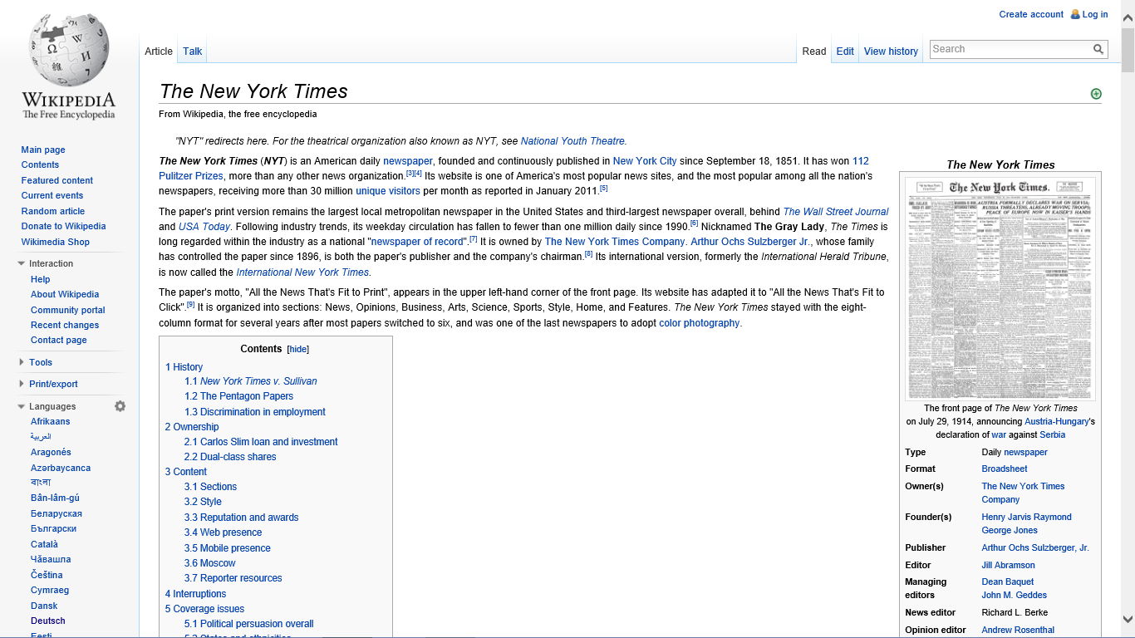Open Dean Baquet link in infobox
This screenshot has width=1135, height=638.
pos(1007,582)
